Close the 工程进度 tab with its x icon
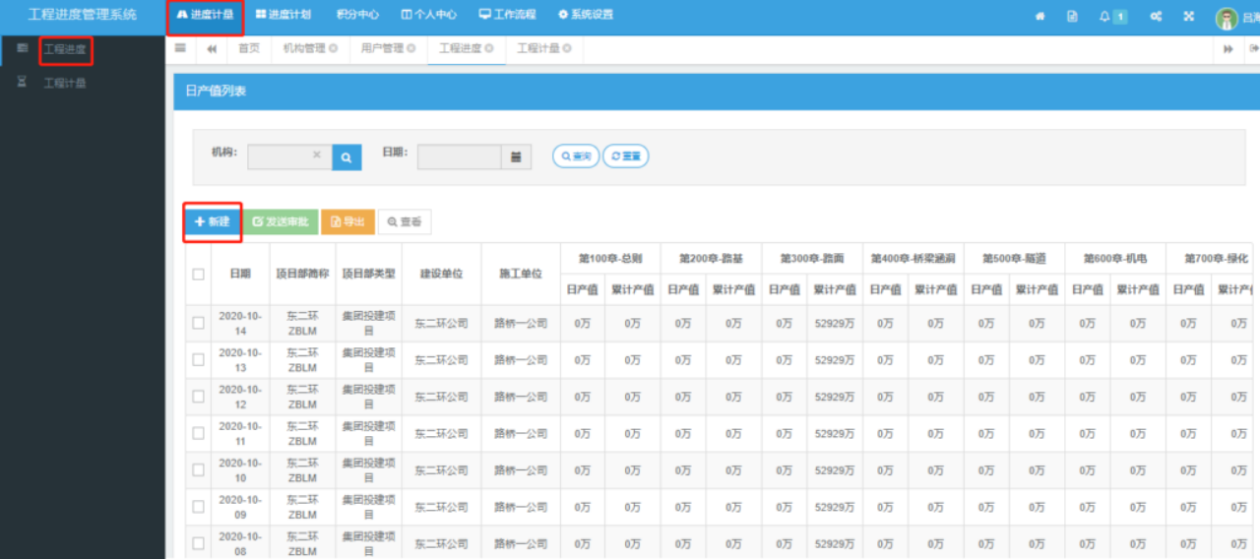The image size is (1260, 559). [489, 48]
